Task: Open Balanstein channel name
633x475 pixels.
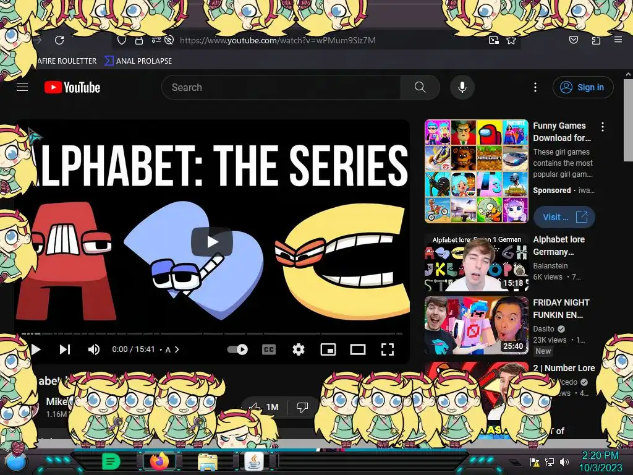Action: (x=550, y=266)
